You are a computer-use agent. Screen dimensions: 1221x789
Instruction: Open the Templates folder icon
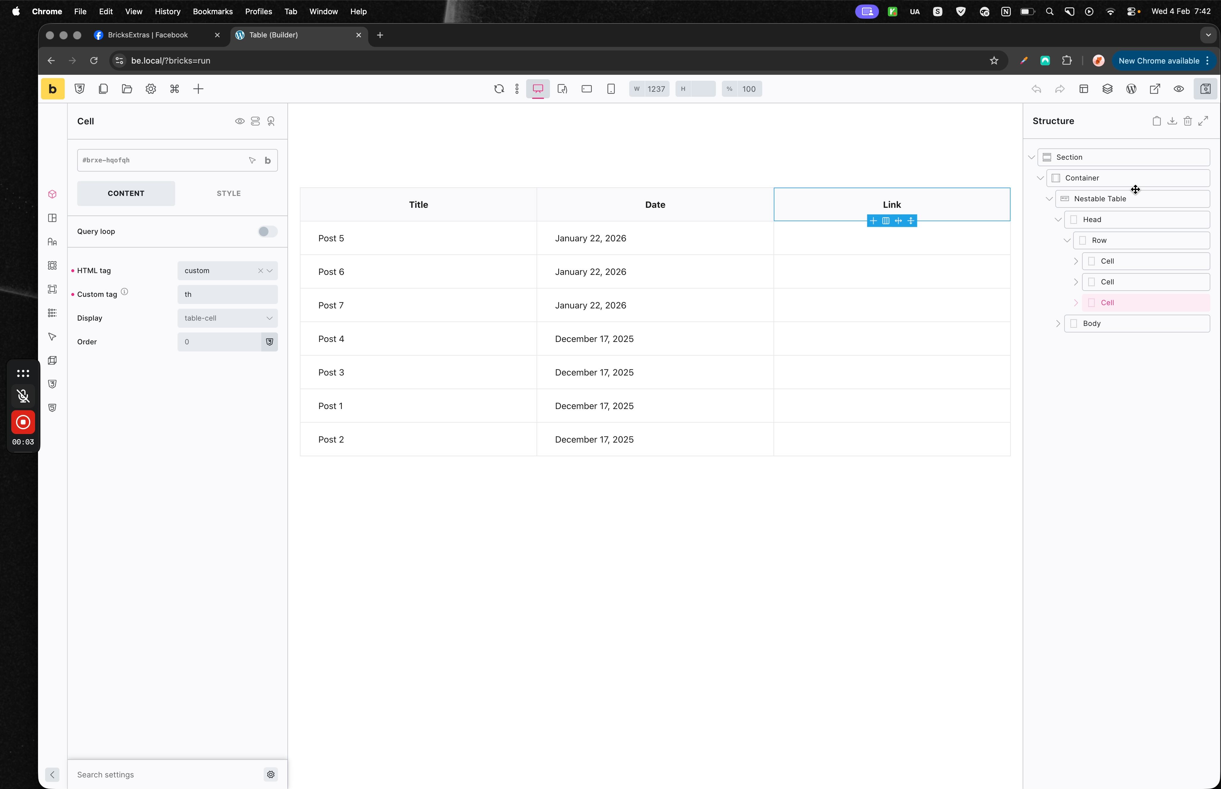(127, 89)
